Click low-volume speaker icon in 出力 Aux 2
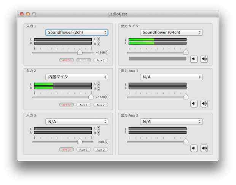 coord(194,148)
